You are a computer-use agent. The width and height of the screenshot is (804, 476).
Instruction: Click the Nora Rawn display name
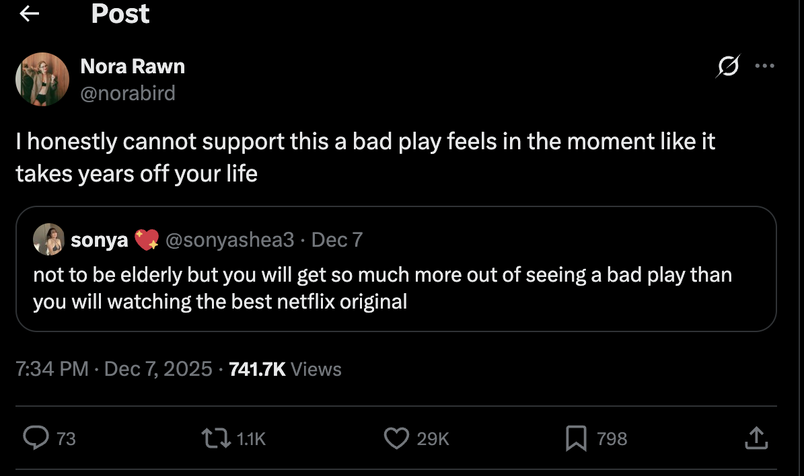(133, 66)
